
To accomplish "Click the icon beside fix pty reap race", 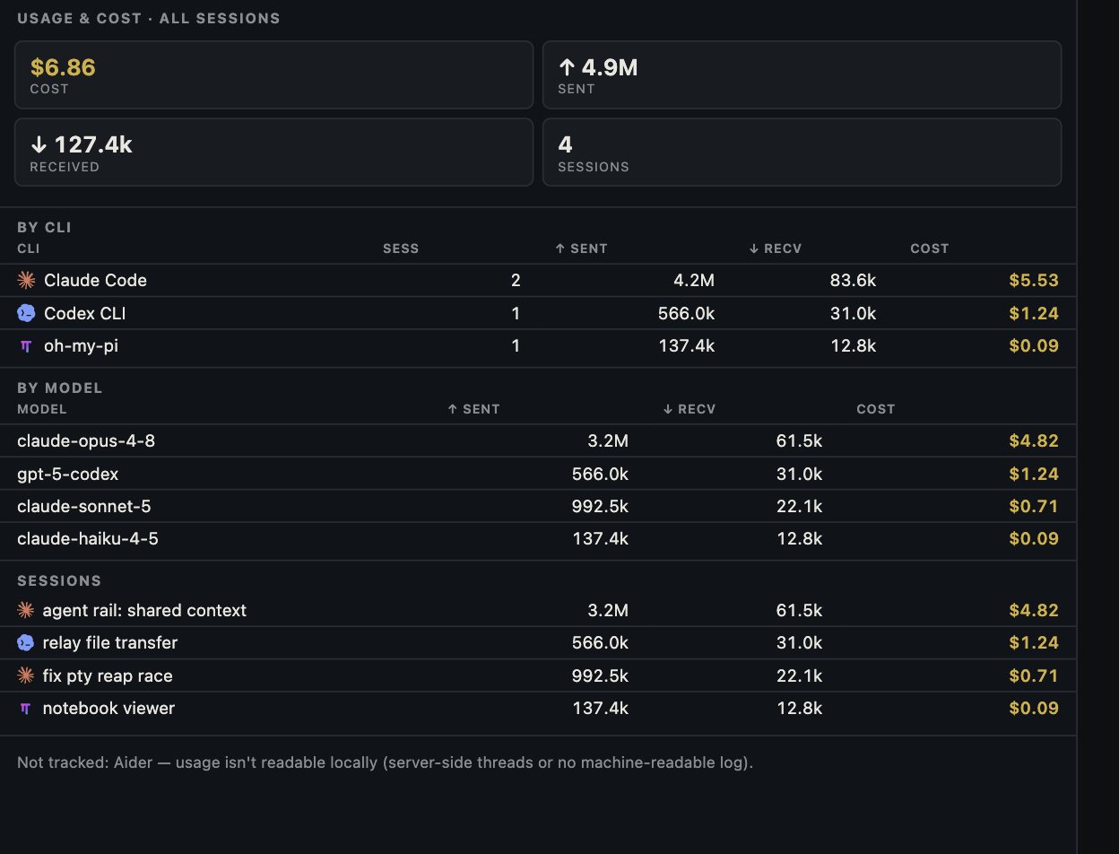I will 25,675.
